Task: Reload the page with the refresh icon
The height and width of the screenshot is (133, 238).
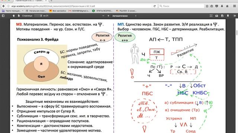Action: pyautogui.click(x=155, y=6)
